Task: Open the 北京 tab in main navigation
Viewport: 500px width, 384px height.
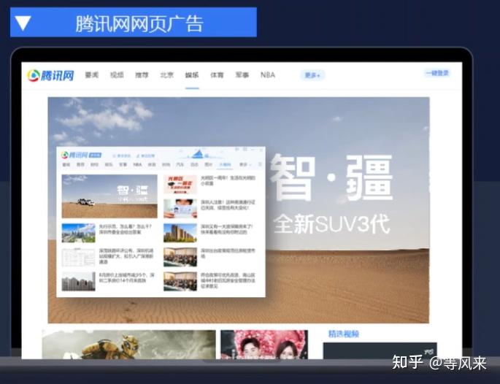Action: (166, 75)
